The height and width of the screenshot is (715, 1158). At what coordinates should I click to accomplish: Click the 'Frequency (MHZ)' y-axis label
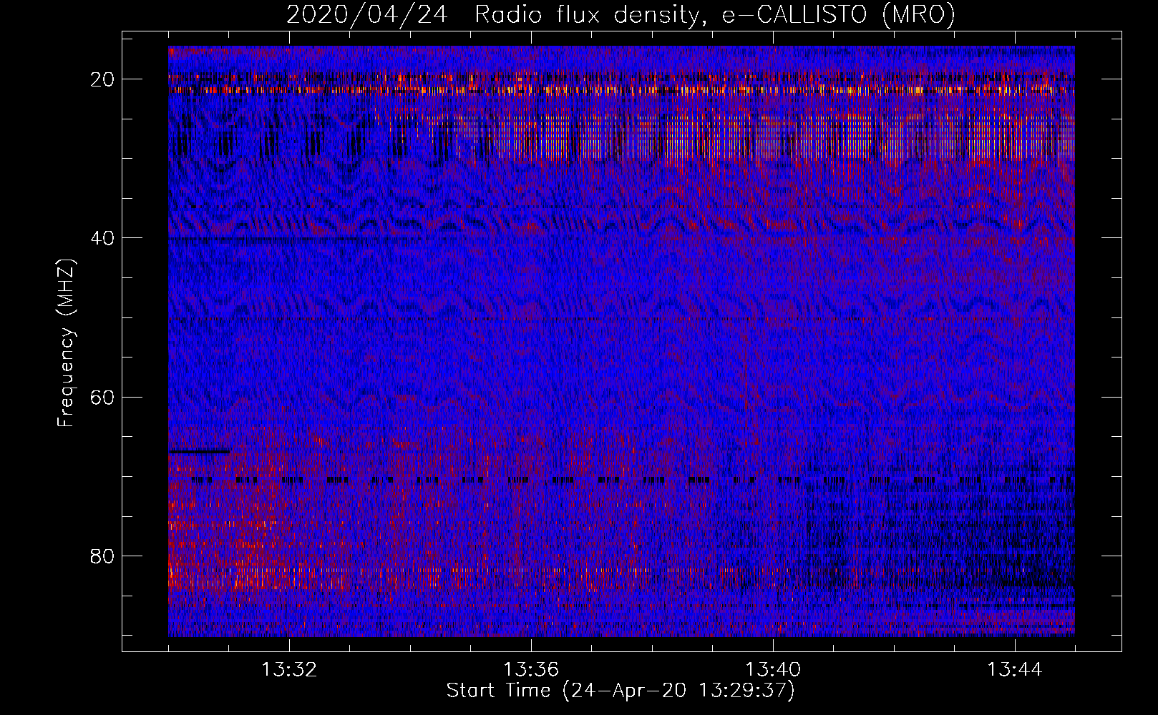(66, 343)
